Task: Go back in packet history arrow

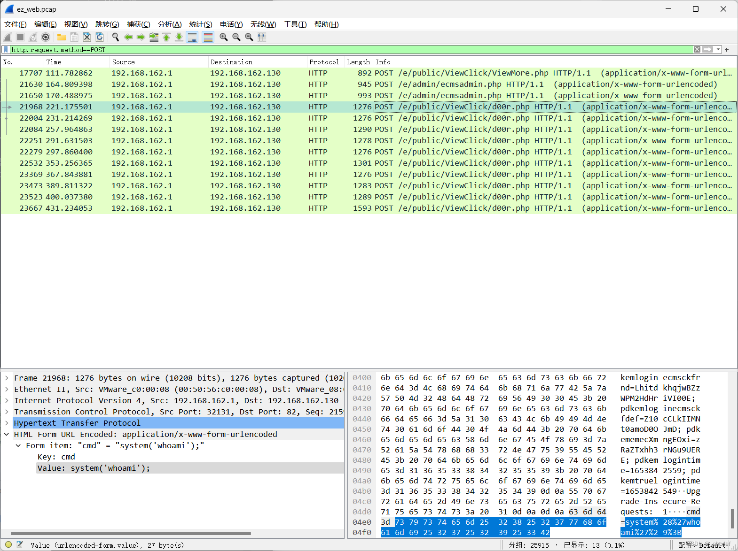Action: point(128,37)
